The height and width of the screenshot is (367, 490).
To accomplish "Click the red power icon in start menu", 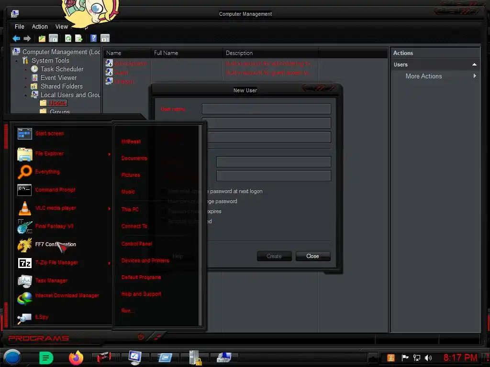I will pos(141,337).
